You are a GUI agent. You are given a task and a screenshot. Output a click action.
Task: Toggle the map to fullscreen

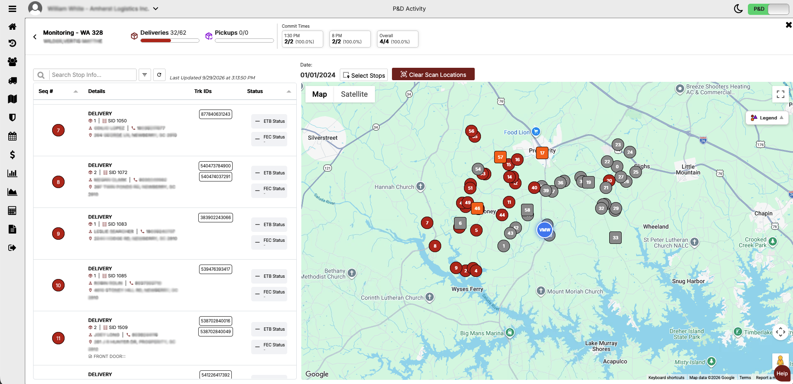pyautogui.click(x=781, y=94)
